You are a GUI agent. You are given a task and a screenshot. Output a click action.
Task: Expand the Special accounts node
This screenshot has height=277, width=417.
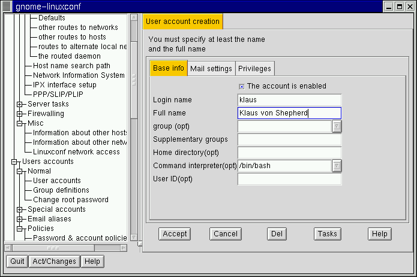pyautogui.click(x=20, y=209)
